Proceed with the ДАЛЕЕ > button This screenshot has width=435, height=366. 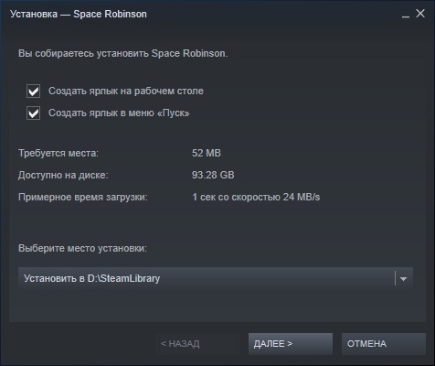(x=291, y=344)
